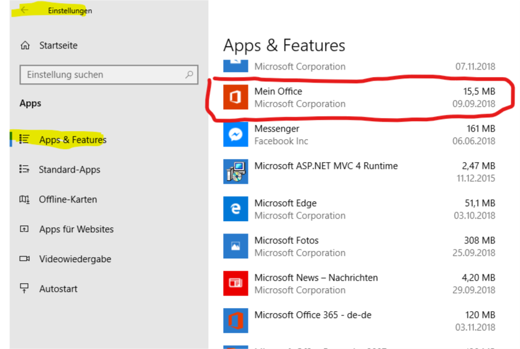This screenshot has height=349, width=520.
Task: Click the Apps & Features page heading
Action: coord(284,45)
